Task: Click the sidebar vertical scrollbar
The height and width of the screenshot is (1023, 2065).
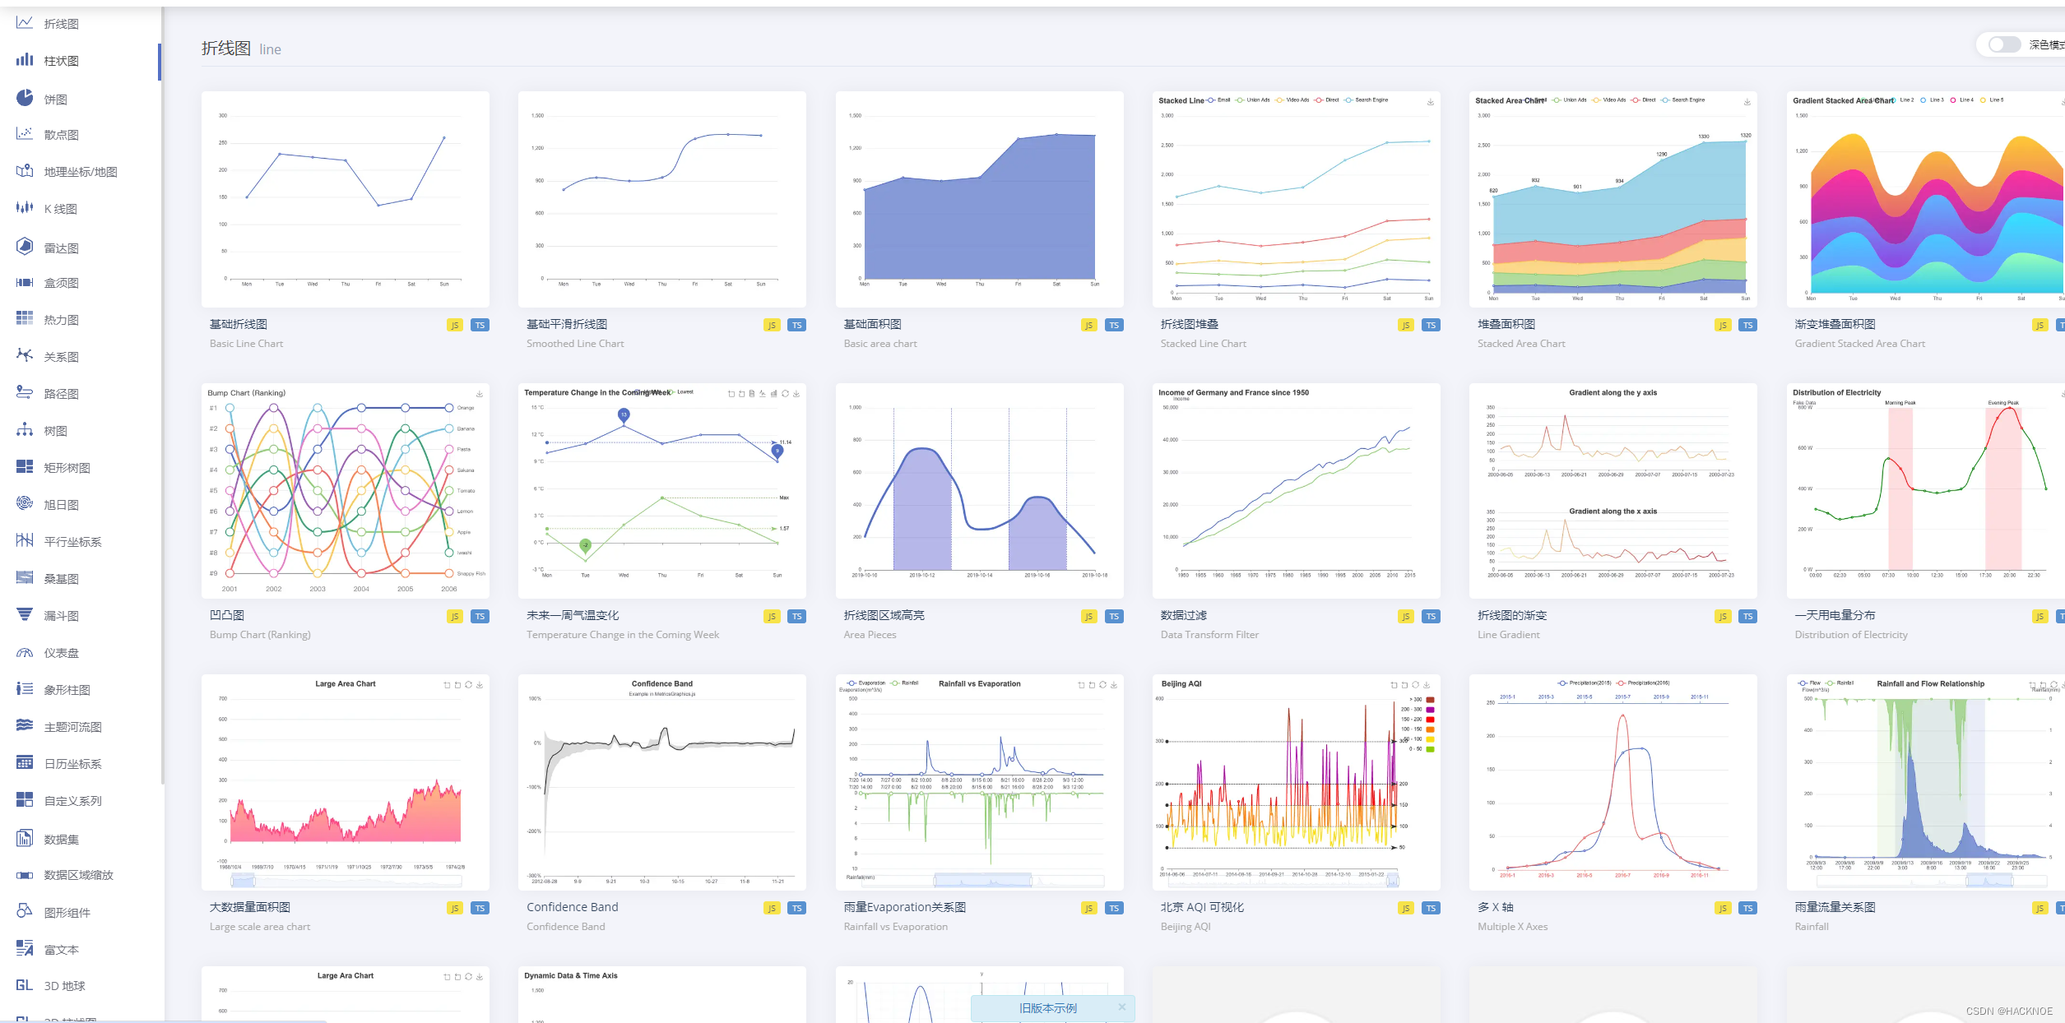Action: click(x=162, y=395)
